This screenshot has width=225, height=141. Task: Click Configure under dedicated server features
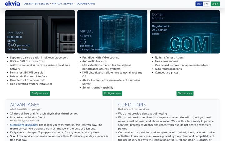40,93
